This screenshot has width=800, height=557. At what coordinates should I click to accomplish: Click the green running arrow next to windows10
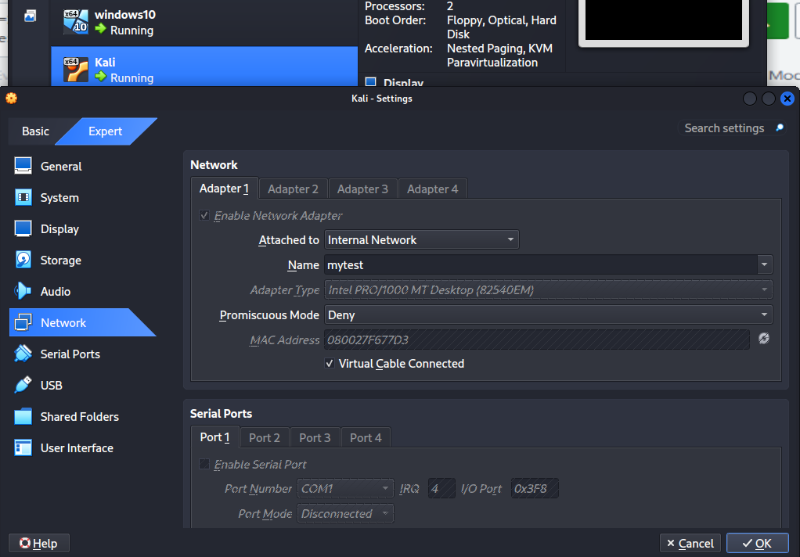[x=100, y=29]
